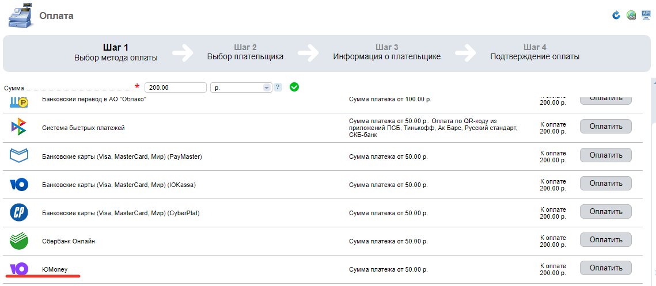Image resolution: width=656 pixels, height=286 pixels.
Task: Select Шаг 4 Подтверждение оплаты
Action: pos(534,52)
